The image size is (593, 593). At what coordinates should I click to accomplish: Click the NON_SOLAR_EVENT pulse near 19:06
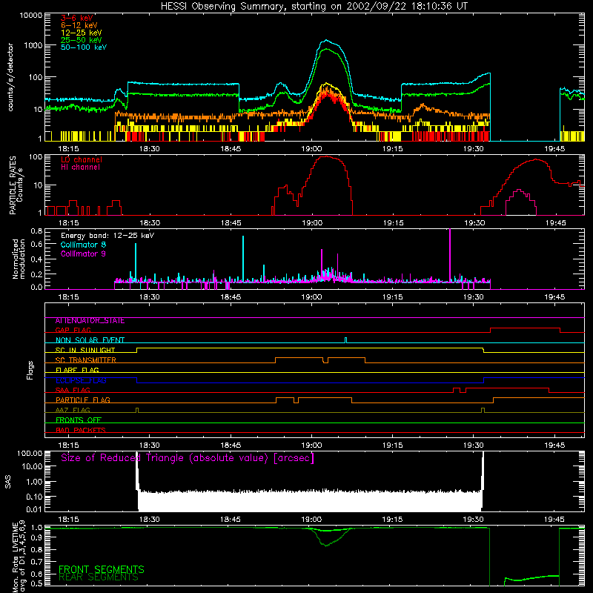click(345, 340)
